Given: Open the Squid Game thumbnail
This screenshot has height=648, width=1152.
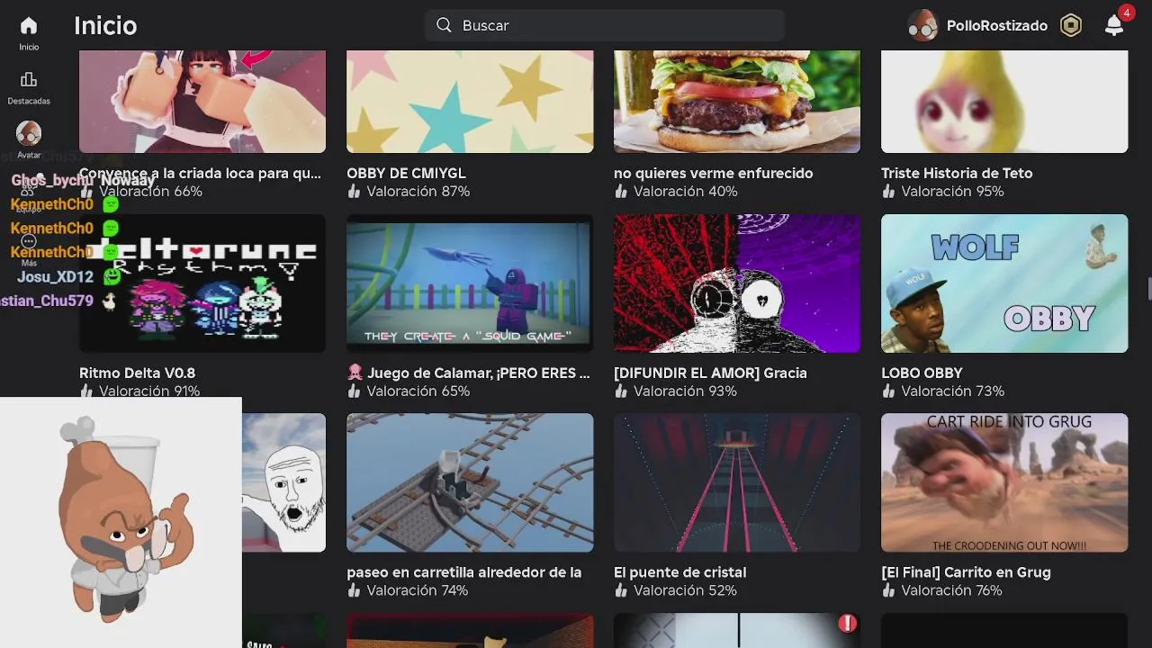Looking at the screenshot, I should click(x=470, y=283).
